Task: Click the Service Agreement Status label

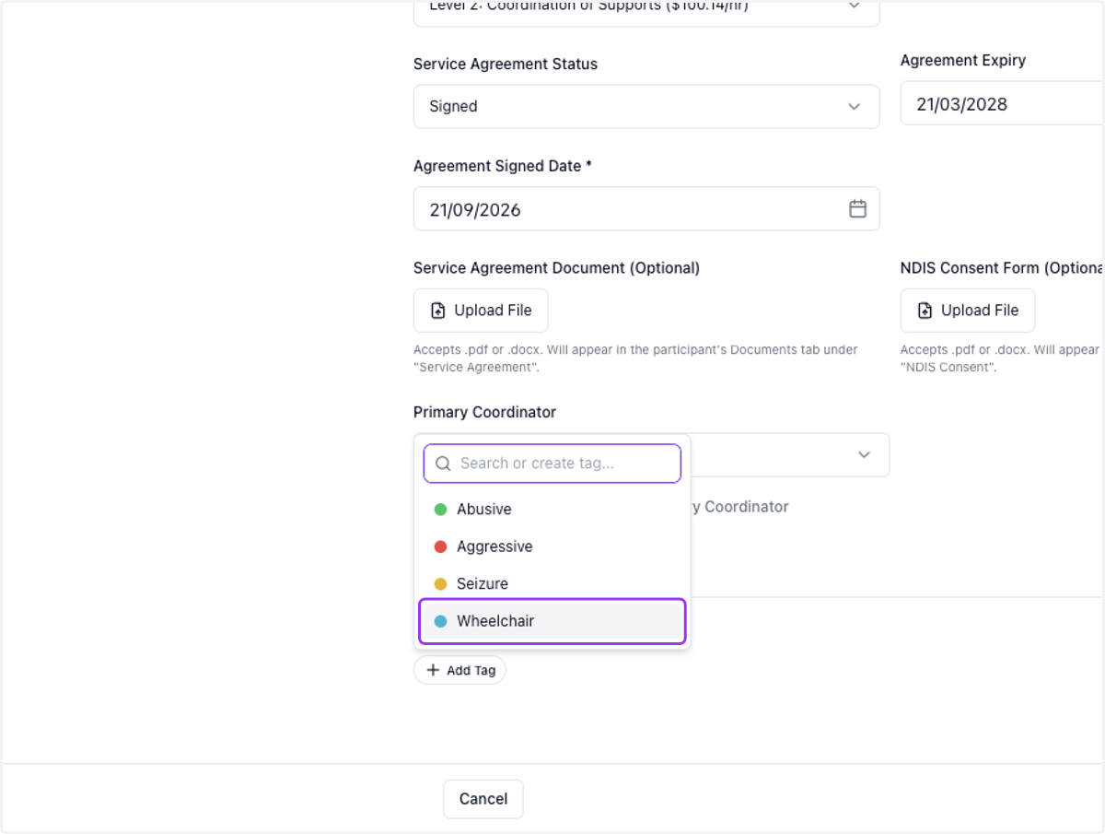Action: (506, 64)
